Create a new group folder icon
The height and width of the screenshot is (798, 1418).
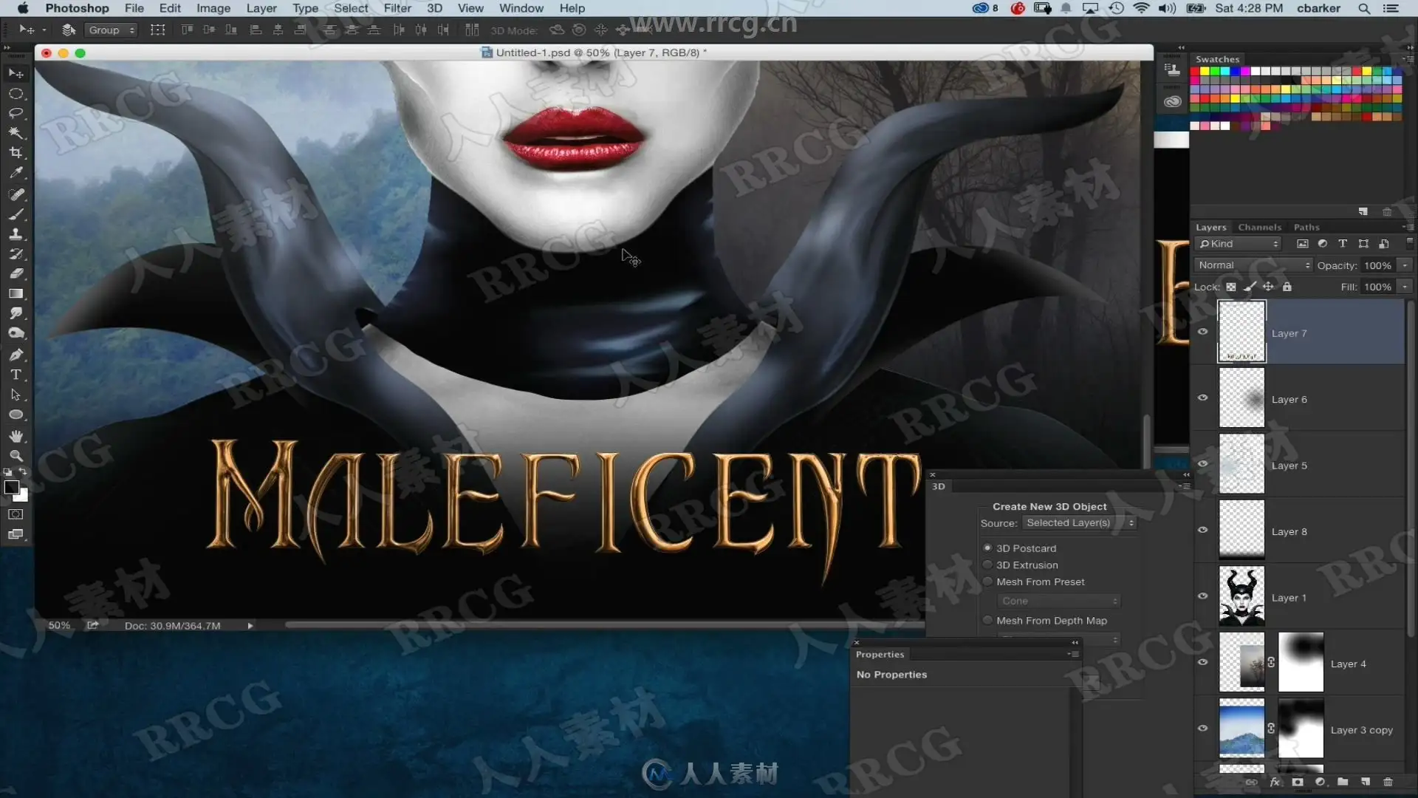[x=1343, y=782]
